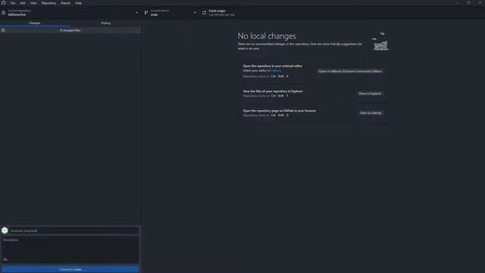This screenshot has width=485, height=273.
Task: Click the add co-authors icon
Action: [x=5, y=259]
